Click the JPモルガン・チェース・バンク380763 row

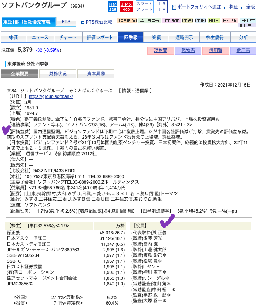65,250
